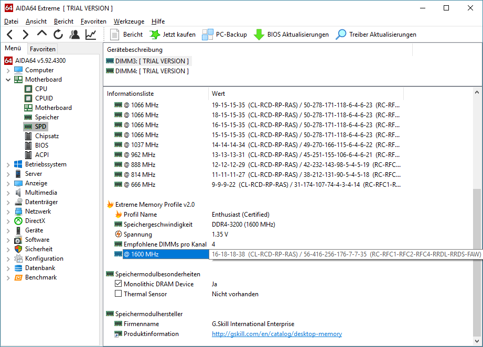Expand the Netzwerk tree node
Viewport: 483px width, 347px height.
point(8,212)
